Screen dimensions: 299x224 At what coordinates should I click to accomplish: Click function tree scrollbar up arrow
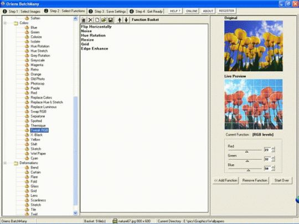pos(75,18)
